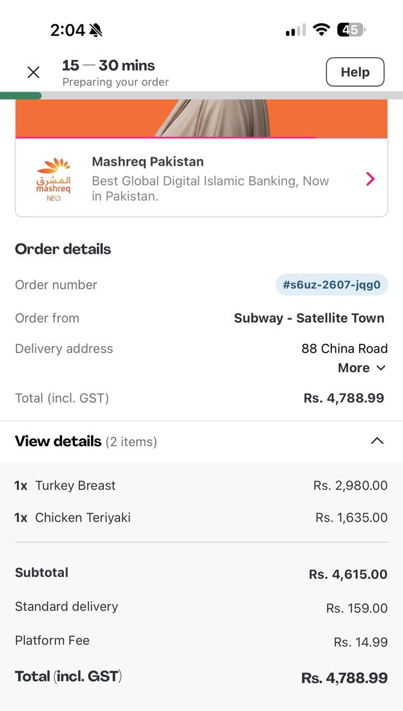Collapse the View details section
The width and height of the screenshot is (403, 711).
point(377,441)
